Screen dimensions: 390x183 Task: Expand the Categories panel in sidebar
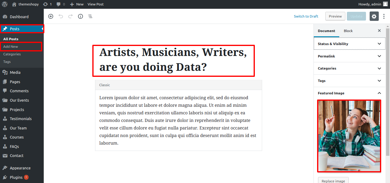tap(349, 68)
